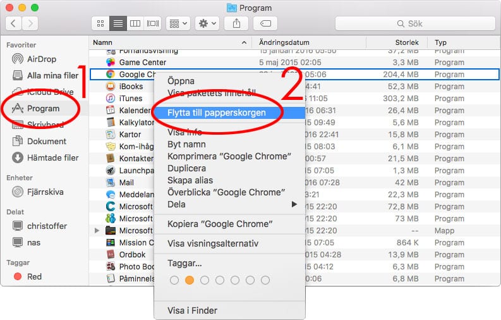Select shared device nas
Image resolution: width=501 pixels, height=320 pixels.
point(26,242)
